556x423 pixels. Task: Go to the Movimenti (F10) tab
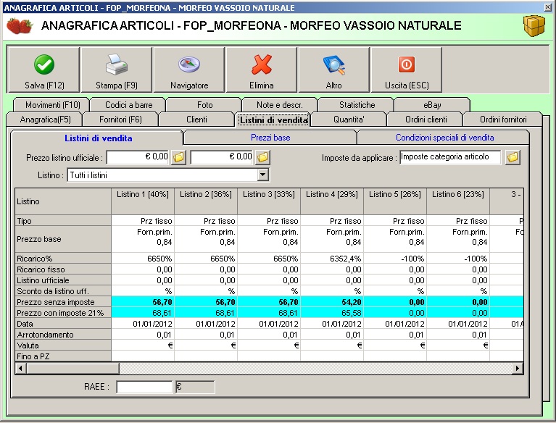click(52, 105)
